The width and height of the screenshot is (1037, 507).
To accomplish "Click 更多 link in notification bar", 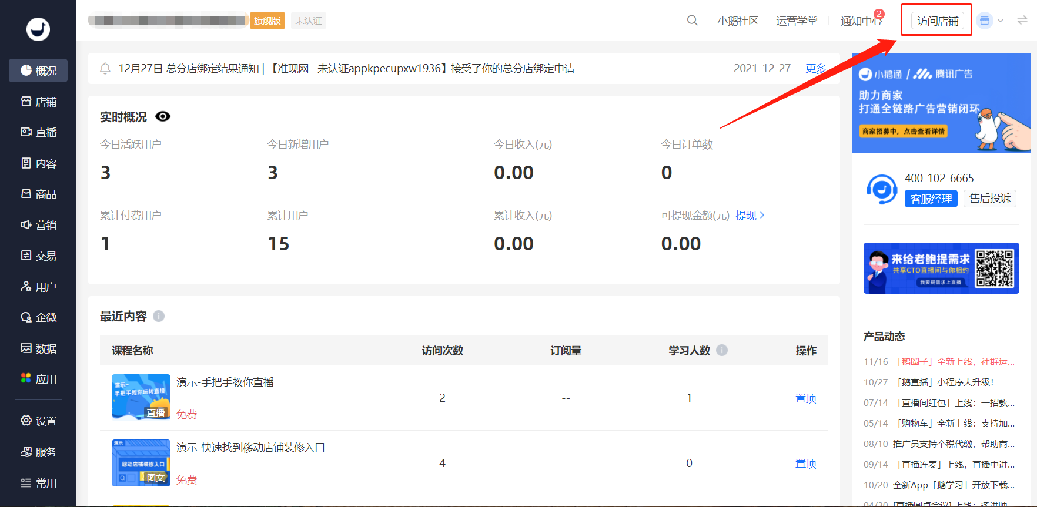I will pyautogui.click(x=815, y=69).
